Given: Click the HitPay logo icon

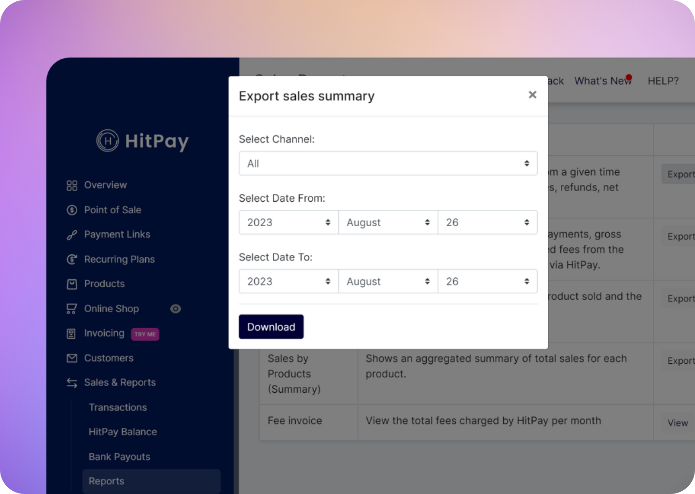Looking at the screenshot, I should tap(108, 141).
